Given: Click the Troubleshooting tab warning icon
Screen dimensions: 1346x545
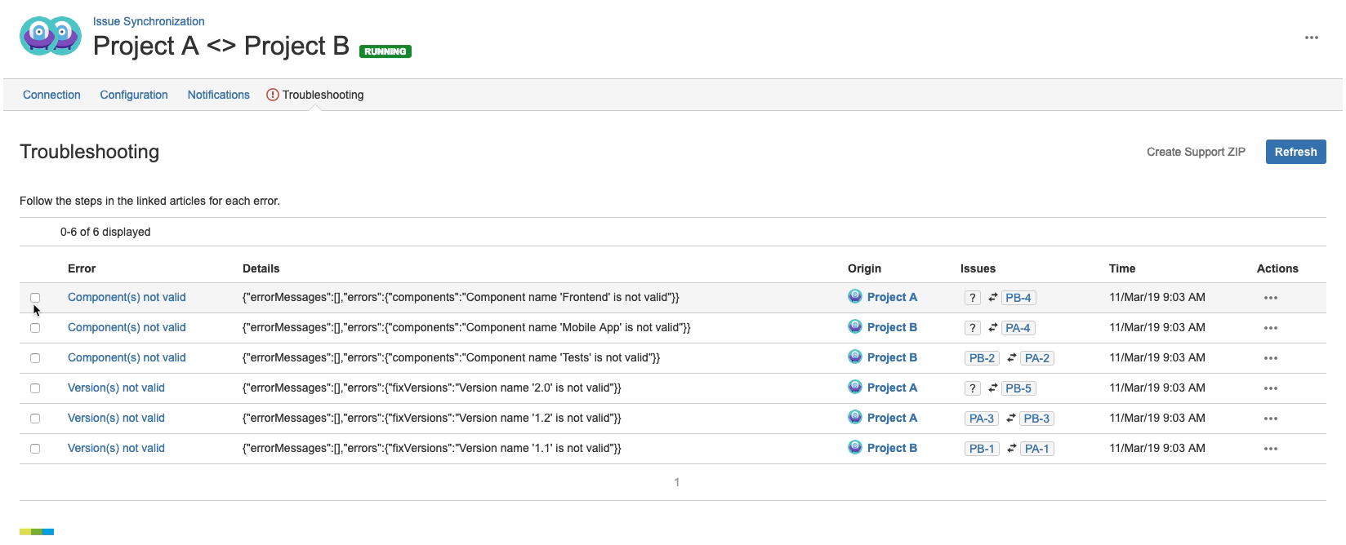Looking at the screenshot, I should [273, 95].
